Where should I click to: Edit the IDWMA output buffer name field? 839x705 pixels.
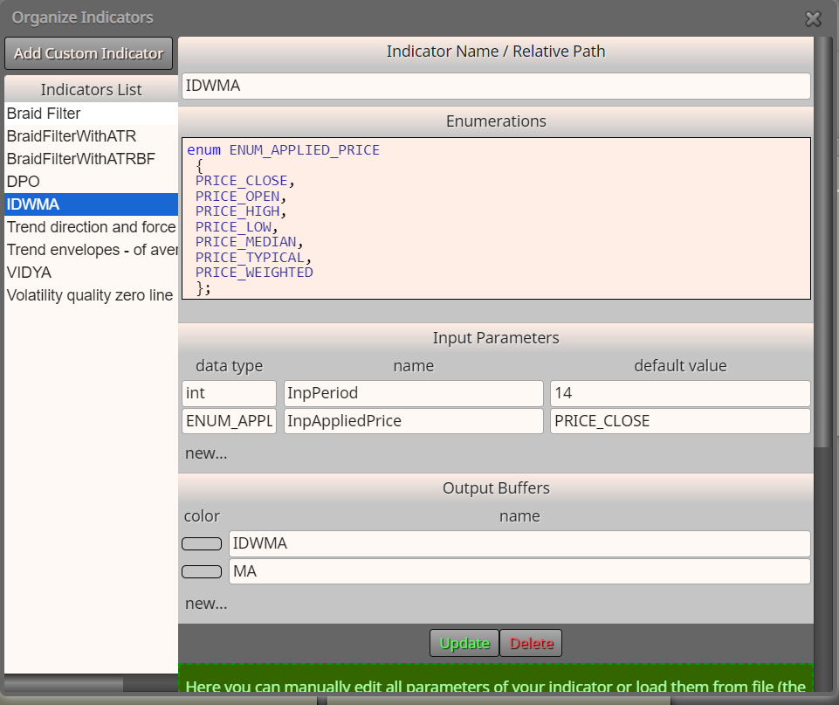click(519, 544)
